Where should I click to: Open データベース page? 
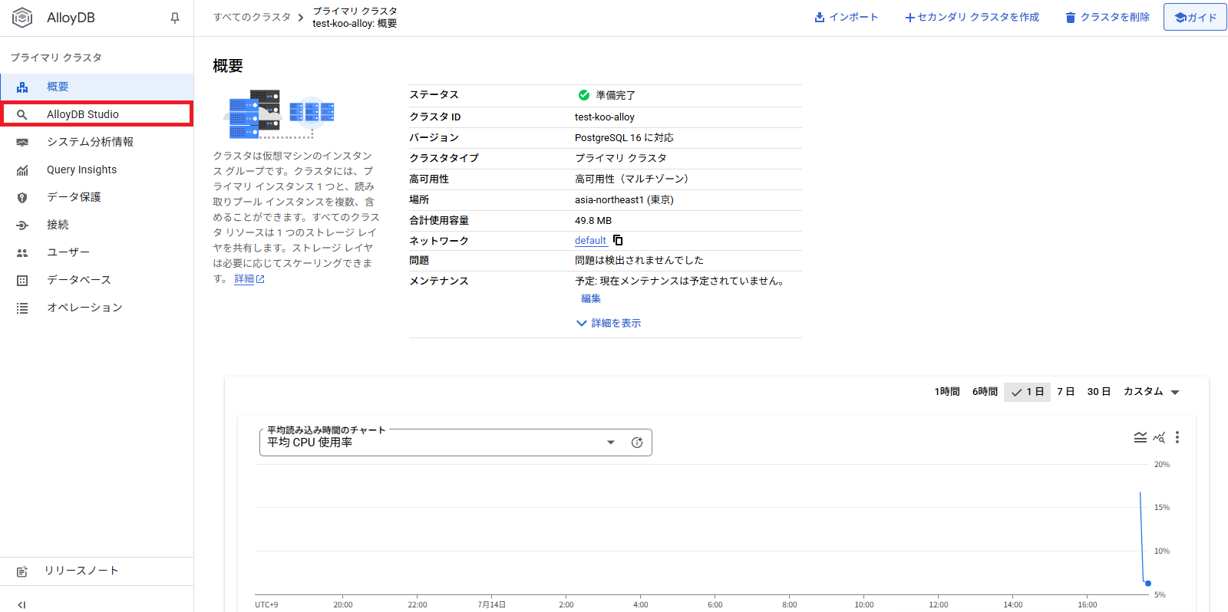[97, 280]
